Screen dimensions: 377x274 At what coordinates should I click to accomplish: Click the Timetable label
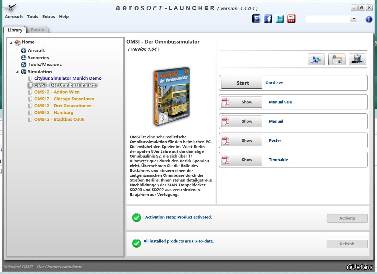[x=278, y=160]
